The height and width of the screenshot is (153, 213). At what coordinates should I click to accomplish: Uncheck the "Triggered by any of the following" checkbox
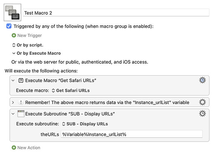point(9,26)
